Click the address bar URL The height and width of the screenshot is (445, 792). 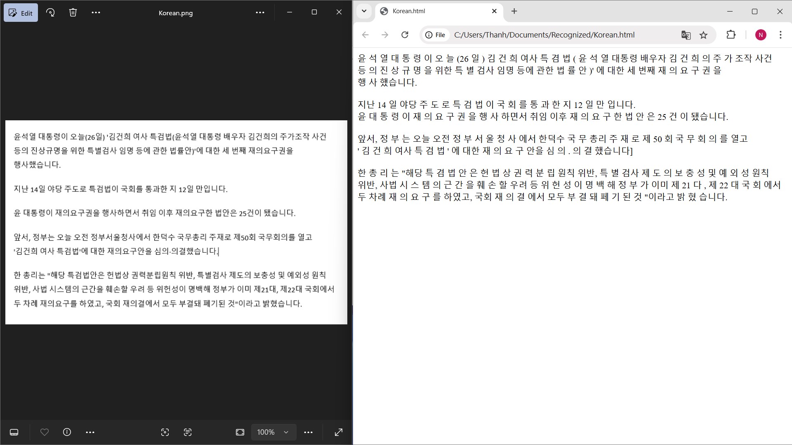tap(544, 35)
